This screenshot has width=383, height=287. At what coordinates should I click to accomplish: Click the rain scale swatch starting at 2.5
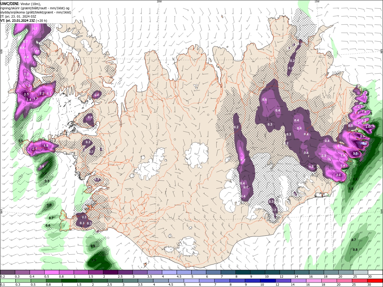coord(115,281)
